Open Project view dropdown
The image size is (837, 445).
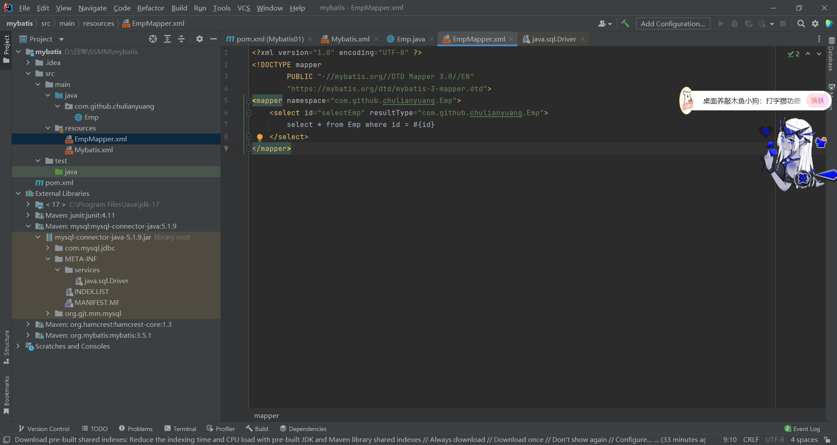pos(61,39)
